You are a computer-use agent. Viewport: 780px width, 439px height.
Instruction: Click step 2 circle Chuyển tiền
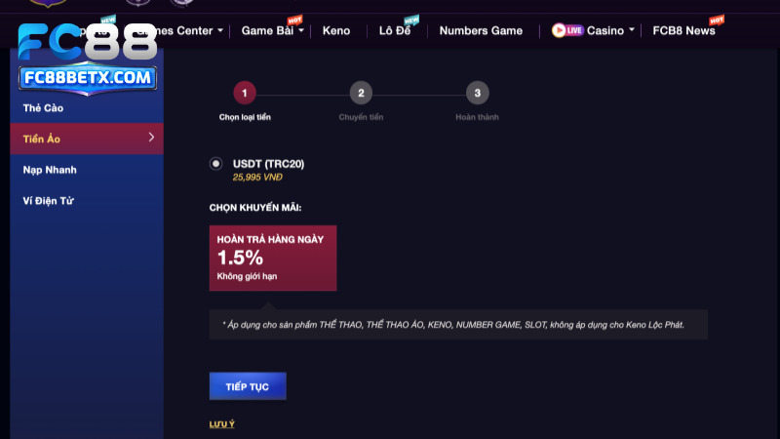[x=361, y=93]
